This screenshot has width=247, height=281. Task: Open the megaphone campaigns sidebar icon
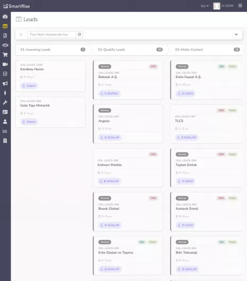(x=5, y=83)
